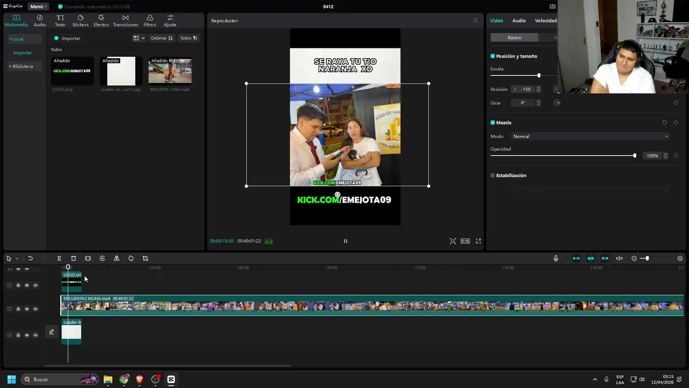Image resolution: width=689 pixels, height=388 pixels.
Task: Open the Modo Normal blend dropdown
Action: pyautogui.click(x=590, y=136)
